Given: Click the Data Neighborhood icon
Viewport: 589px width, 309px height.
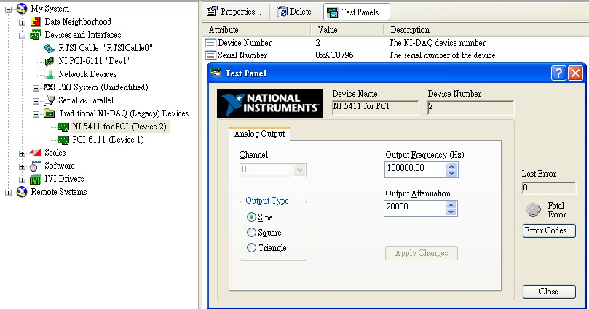Looking at the screenshot, I should (x=36, y=22).
